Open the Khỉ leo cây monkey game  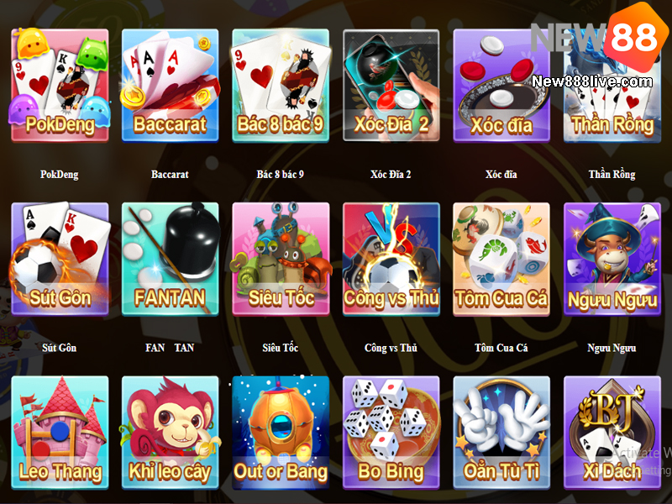(x=171, y=433)
